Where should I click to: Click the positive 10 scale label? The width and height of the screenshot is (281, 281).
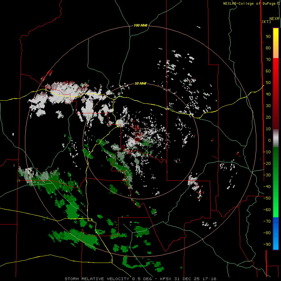click(x=268, y=129)
